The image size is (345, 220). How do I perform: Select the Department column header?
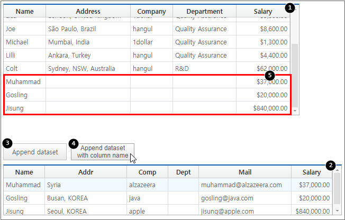[204, 11]
